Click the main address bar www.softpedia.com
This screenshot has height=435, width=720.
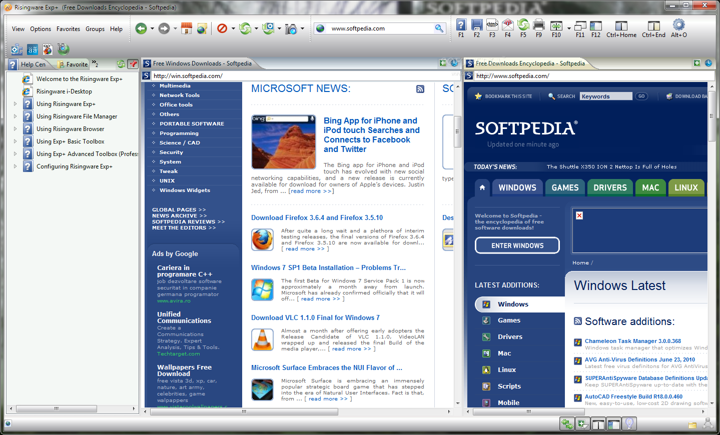point(380,28)
